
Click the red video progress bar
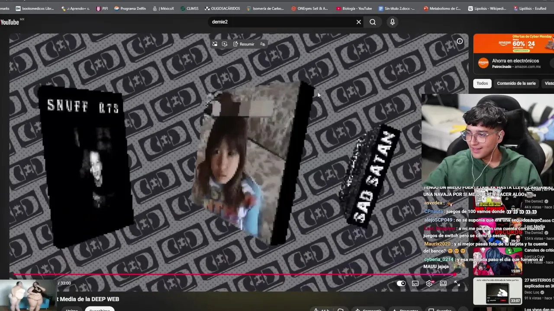coord(234,274)
